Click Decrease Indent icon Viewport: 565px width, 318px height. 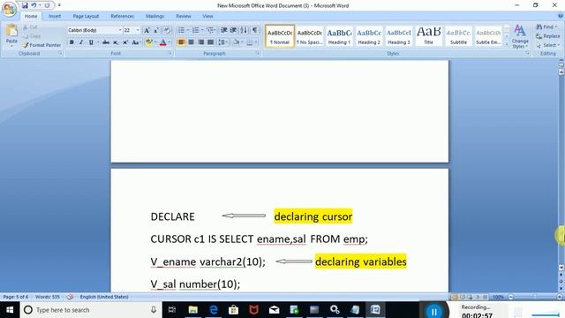point(223,30)
